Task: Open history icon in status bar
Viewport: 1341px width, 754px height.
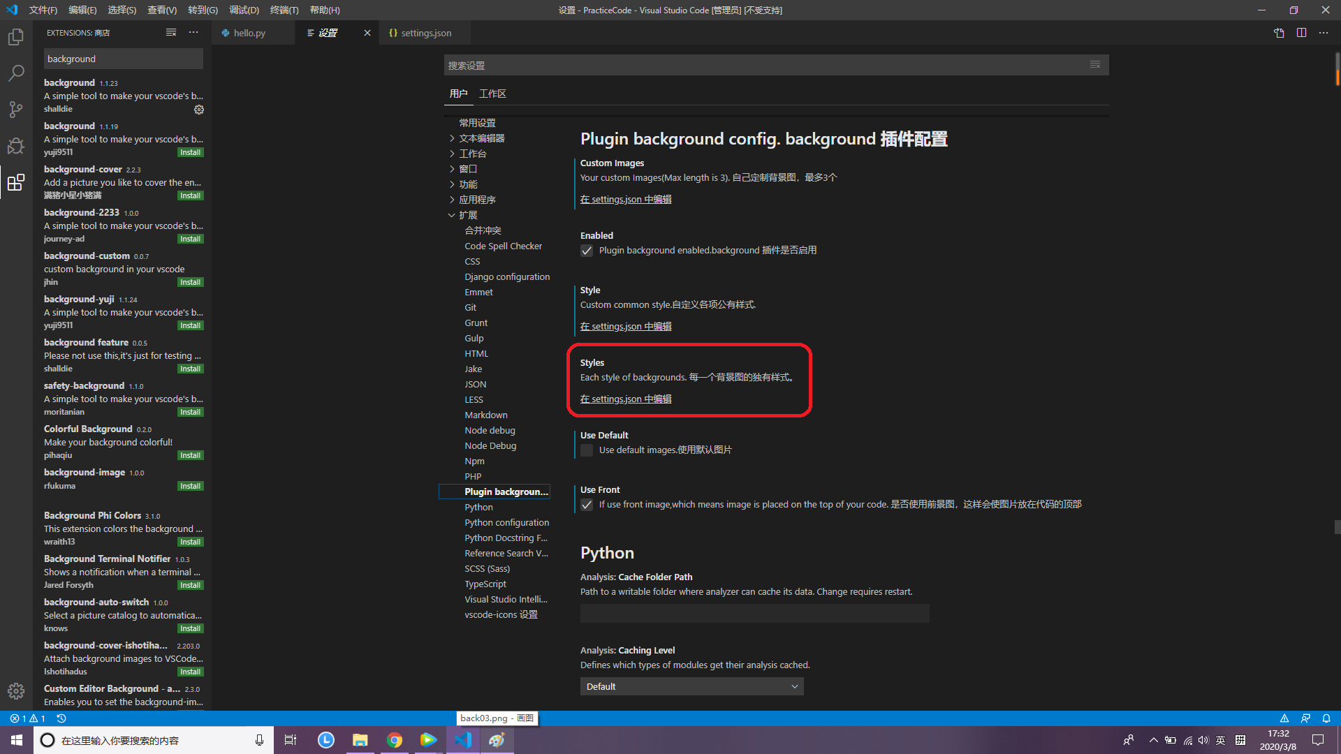Action: pyautogui.click(x=61, y=718)
